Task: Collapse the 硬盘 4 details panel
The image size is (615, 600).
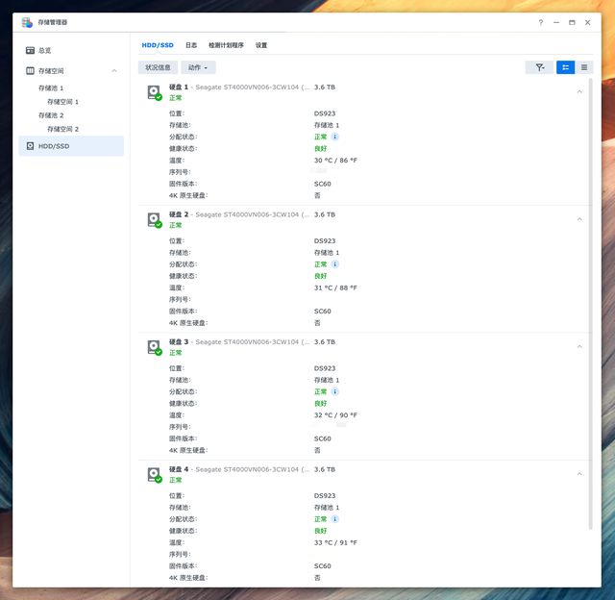Action: tap(579, 474)
